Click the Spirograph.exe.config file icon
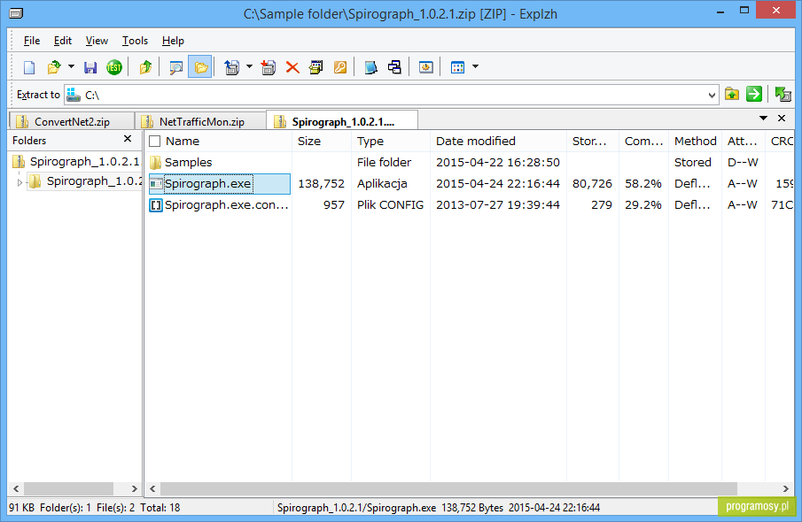Screen dimensions: 802x522 (x=155, y=205)
